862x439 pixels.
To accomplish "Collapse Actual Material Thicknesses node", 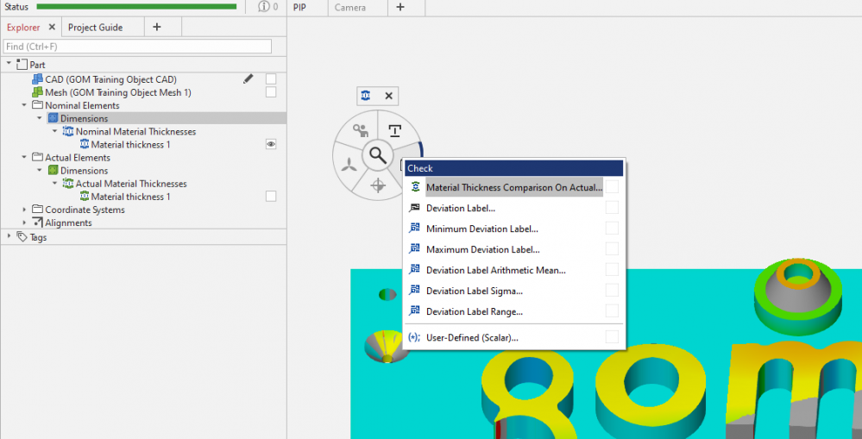I will coord(55,184).
